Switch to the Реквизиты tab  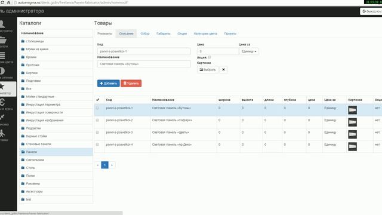[105, 33]
